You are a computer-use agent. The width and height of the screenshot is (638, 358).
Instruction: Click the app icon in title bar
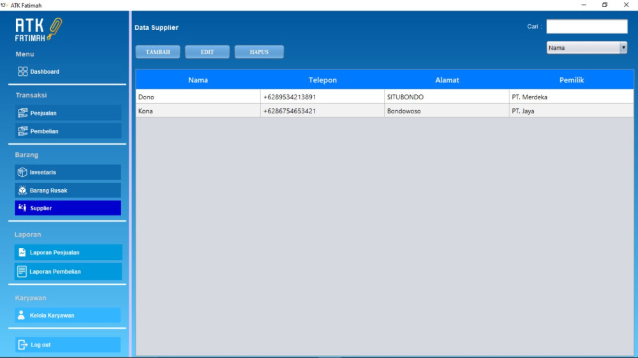4,5
